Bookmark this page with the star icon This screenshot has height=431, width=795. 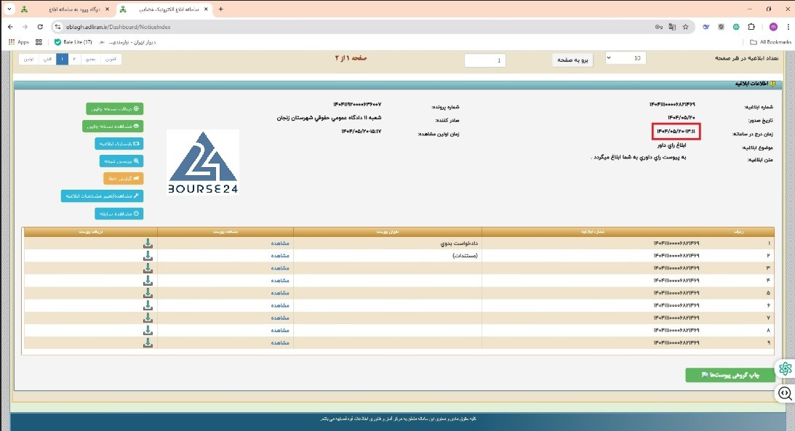click(685, 27)
